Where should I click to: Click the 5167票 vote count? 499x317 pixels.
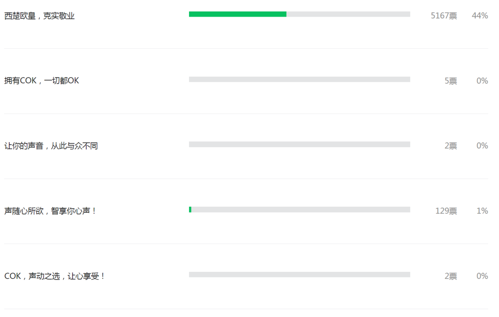click(x=444, y=16)
